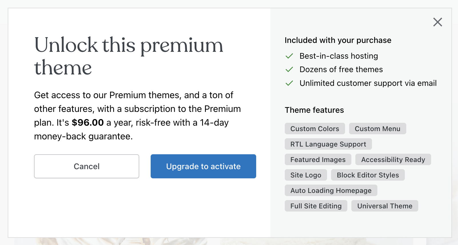The image size is (458, 245).
Task: Cancel the premium theme upgrade
Action: click(x=87, y=166)
